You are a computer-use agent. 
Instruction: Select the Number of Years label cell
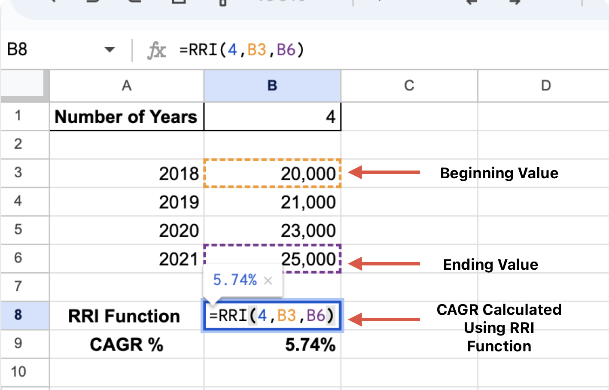click(126, 117)
